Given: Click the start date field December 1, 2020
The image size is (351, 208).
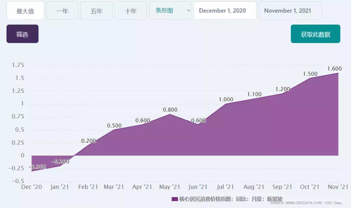Looking at the screenshot, I should [225, 11].
